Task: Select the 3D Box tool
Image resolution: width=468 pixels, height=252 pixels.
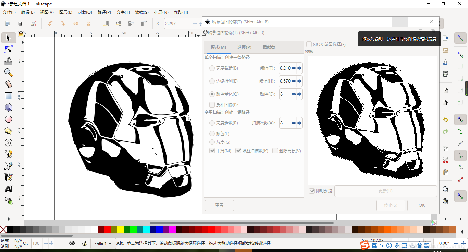Action: point(9,108)
